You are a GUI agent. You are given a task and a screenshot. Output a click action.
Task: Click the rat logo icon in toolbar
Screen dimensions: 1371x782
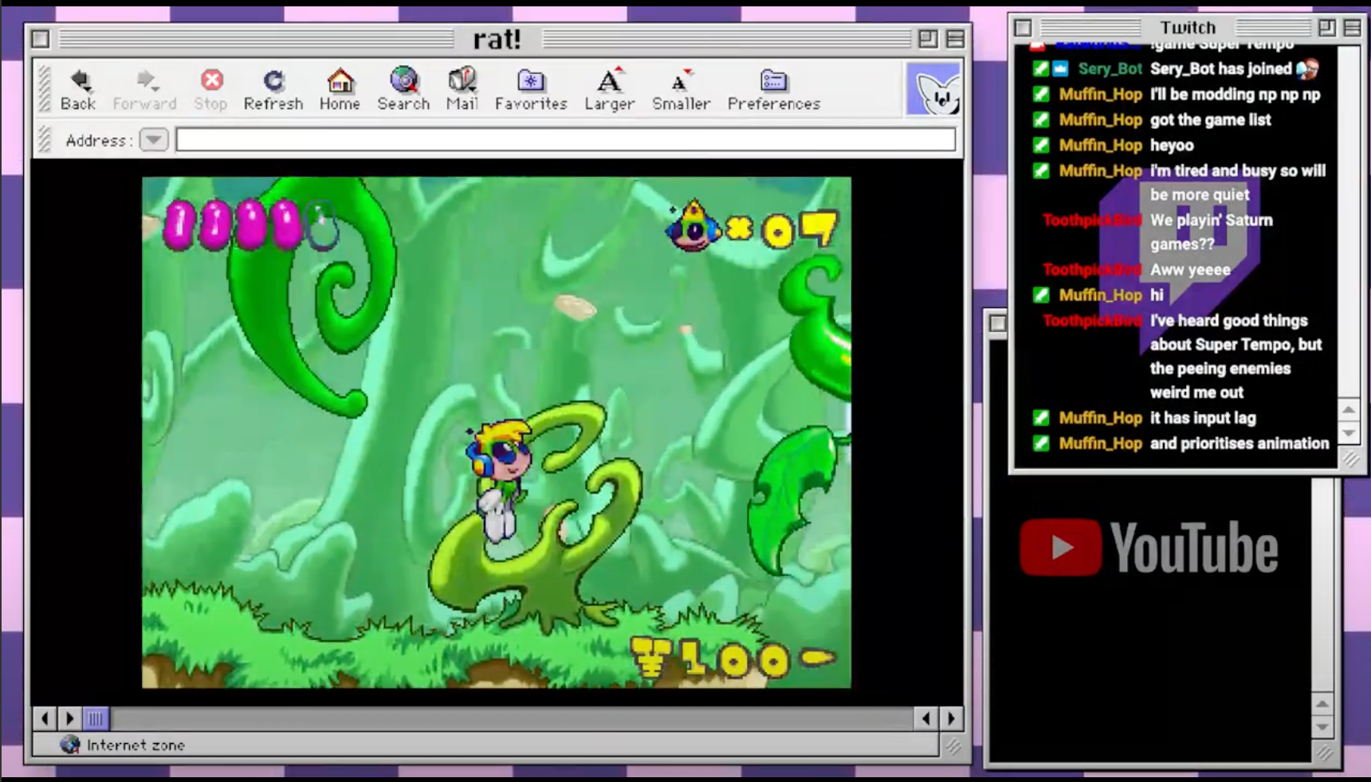pos(933,89)
